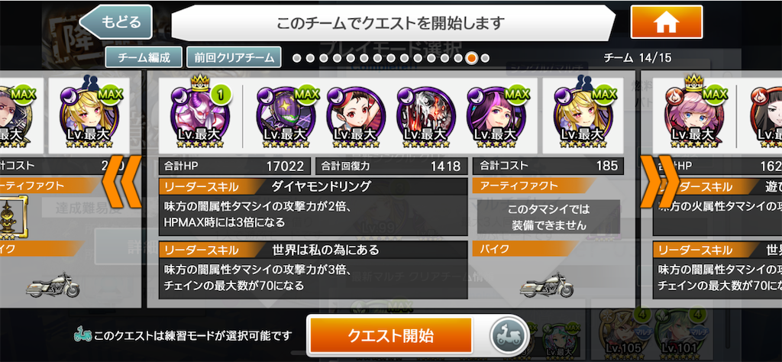Open the チーム編成 team edit tab
Viewport: 782px width, 362px height.
click(144, 57)
